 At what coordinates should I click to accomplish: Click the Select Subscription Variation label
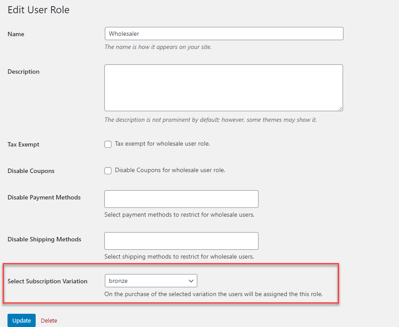[x=48, y=282]
